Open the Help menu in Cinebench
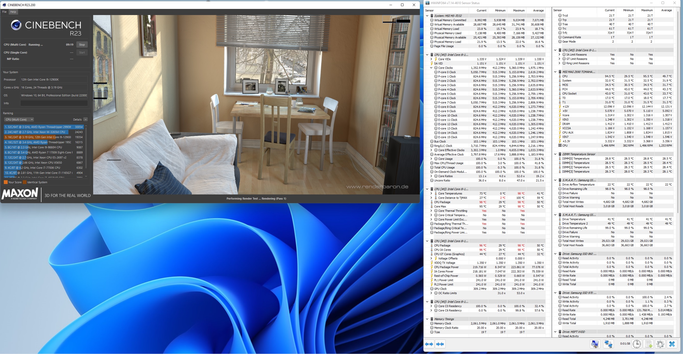 coord(13,12)
